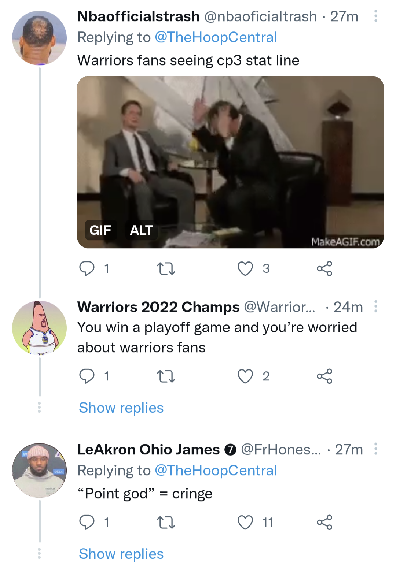Like the 'Warriors fans seeing cp3' tweet
The width and height of the screenshot is (396, 576).
(245, 268)
